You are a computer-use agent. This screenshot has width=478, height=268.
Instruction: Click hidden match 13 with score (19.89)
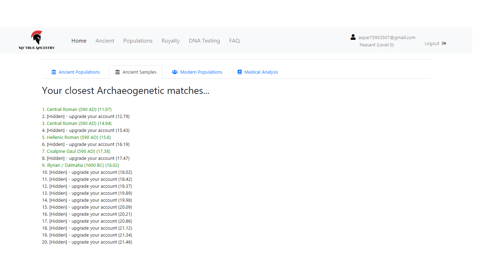tap(87, 193)
